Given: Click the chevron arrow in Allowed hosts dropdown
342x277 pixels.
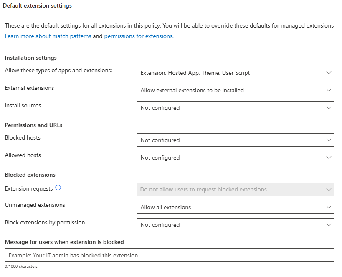Looking at the screenshot, I should pyautogui.click(x=328, y=158).
